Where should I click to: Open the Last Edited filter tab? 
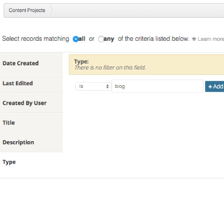coord(31,83)
